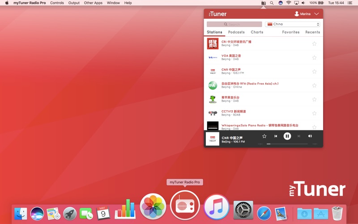Open the Trash in the Dock
The height and width of the screenshot is (224, 358).
(337, 213)
